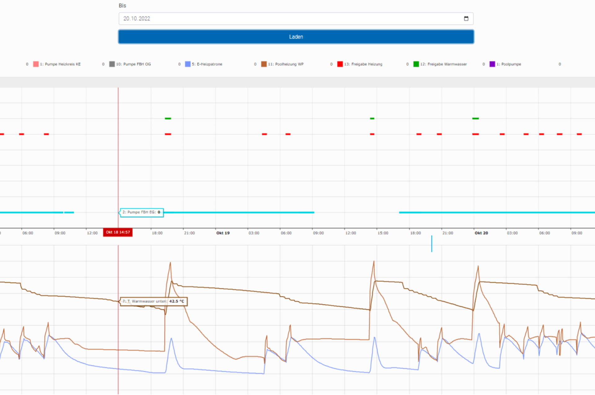This screenshot has width=595, height=395.
Task: Click the 'Okt 19' axis date label
Action: pos(223,233)
